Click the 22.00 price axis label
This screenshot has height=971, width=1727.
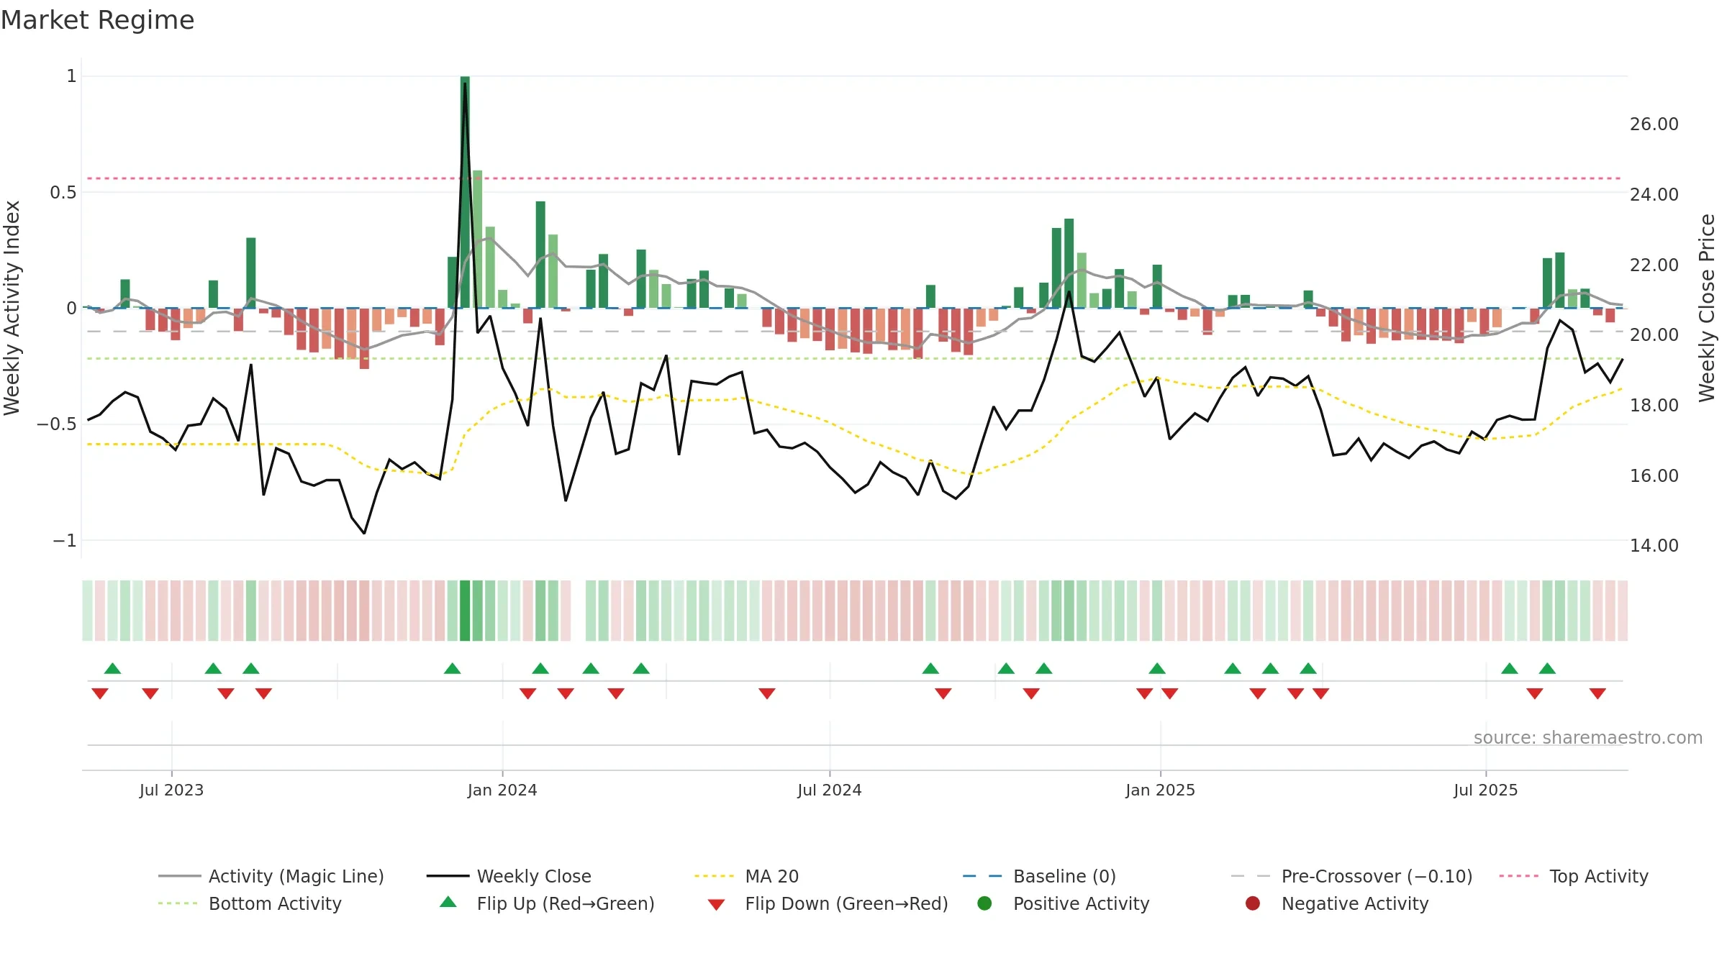(1654, 265)
